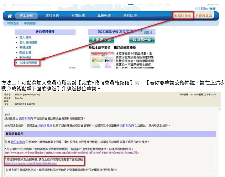Open the 刪除帳號 link
Image resolution: width=225 pixels, height=177 pixels.
click(x=25, y=58)
